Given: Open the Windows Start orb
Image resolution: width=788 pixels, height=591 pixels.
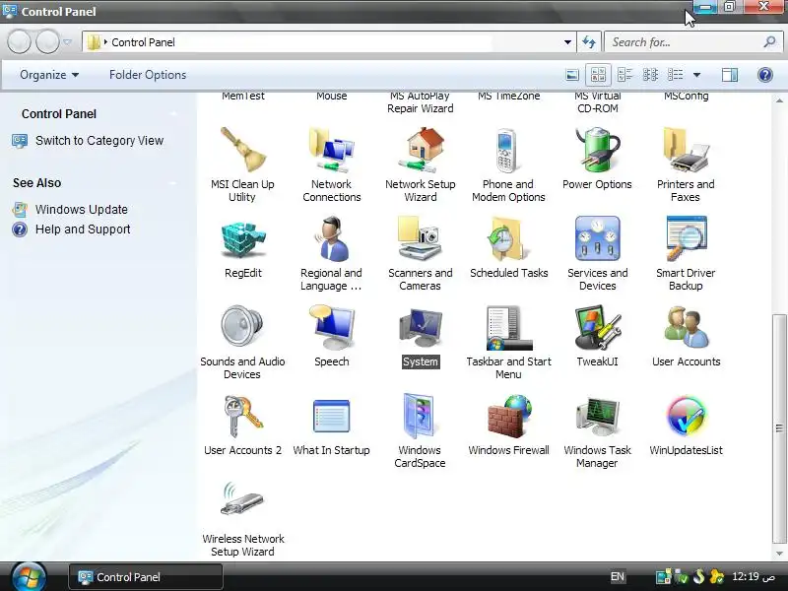Looking at the screenshot, I should coord(29,577).
